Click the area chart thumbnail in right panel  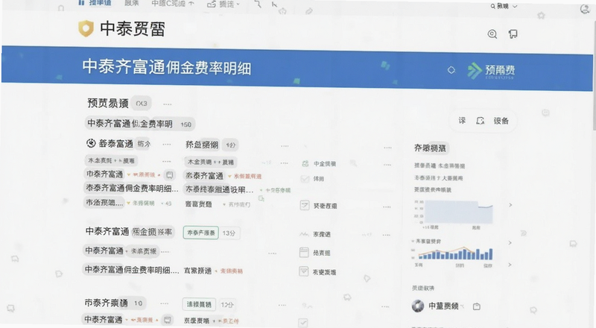point(458,212)
